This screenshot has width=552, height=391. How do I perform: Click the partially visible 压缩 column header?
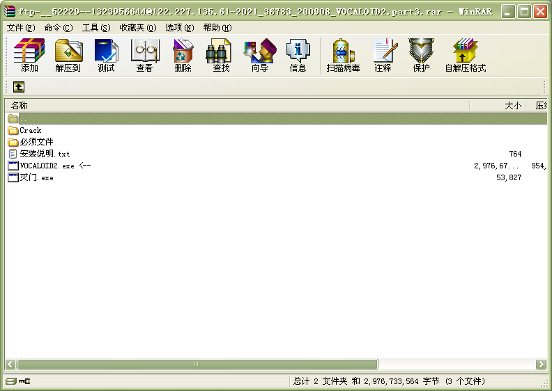tap(537, 105)
